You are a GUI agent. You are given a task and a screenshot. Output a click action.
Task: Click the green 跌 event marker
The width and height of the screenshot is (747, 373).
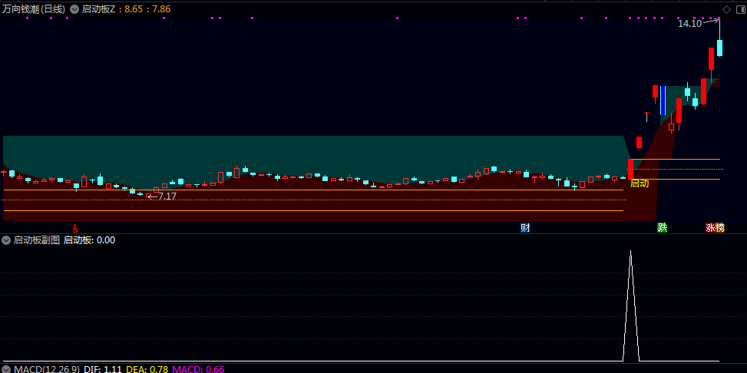tap(662, 228)
